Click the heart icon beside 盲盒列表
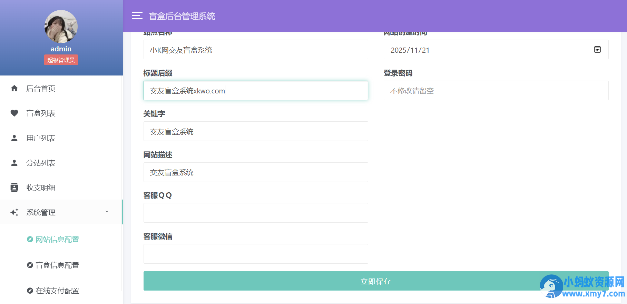This screenshot has height=304, width=627. (14, 113)
